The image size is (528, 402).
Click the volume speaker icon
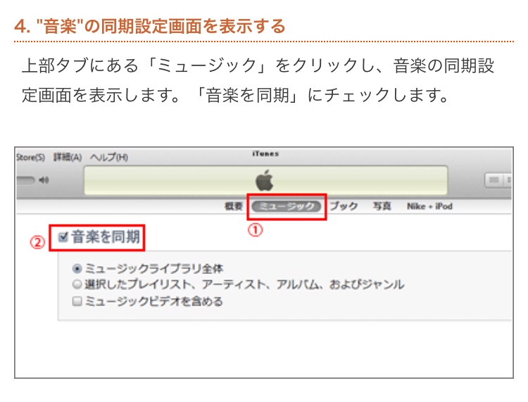click(x=44, y=180)
